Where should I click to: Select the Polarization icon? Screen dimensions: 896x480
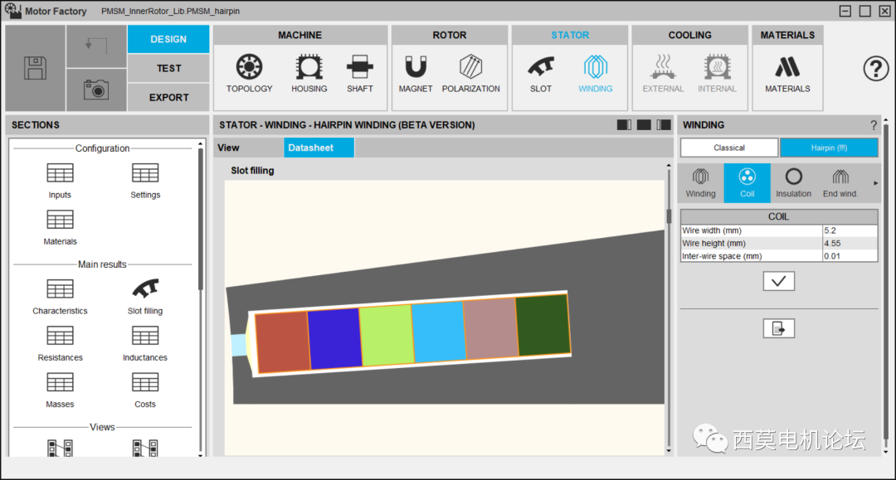[471, 74]
